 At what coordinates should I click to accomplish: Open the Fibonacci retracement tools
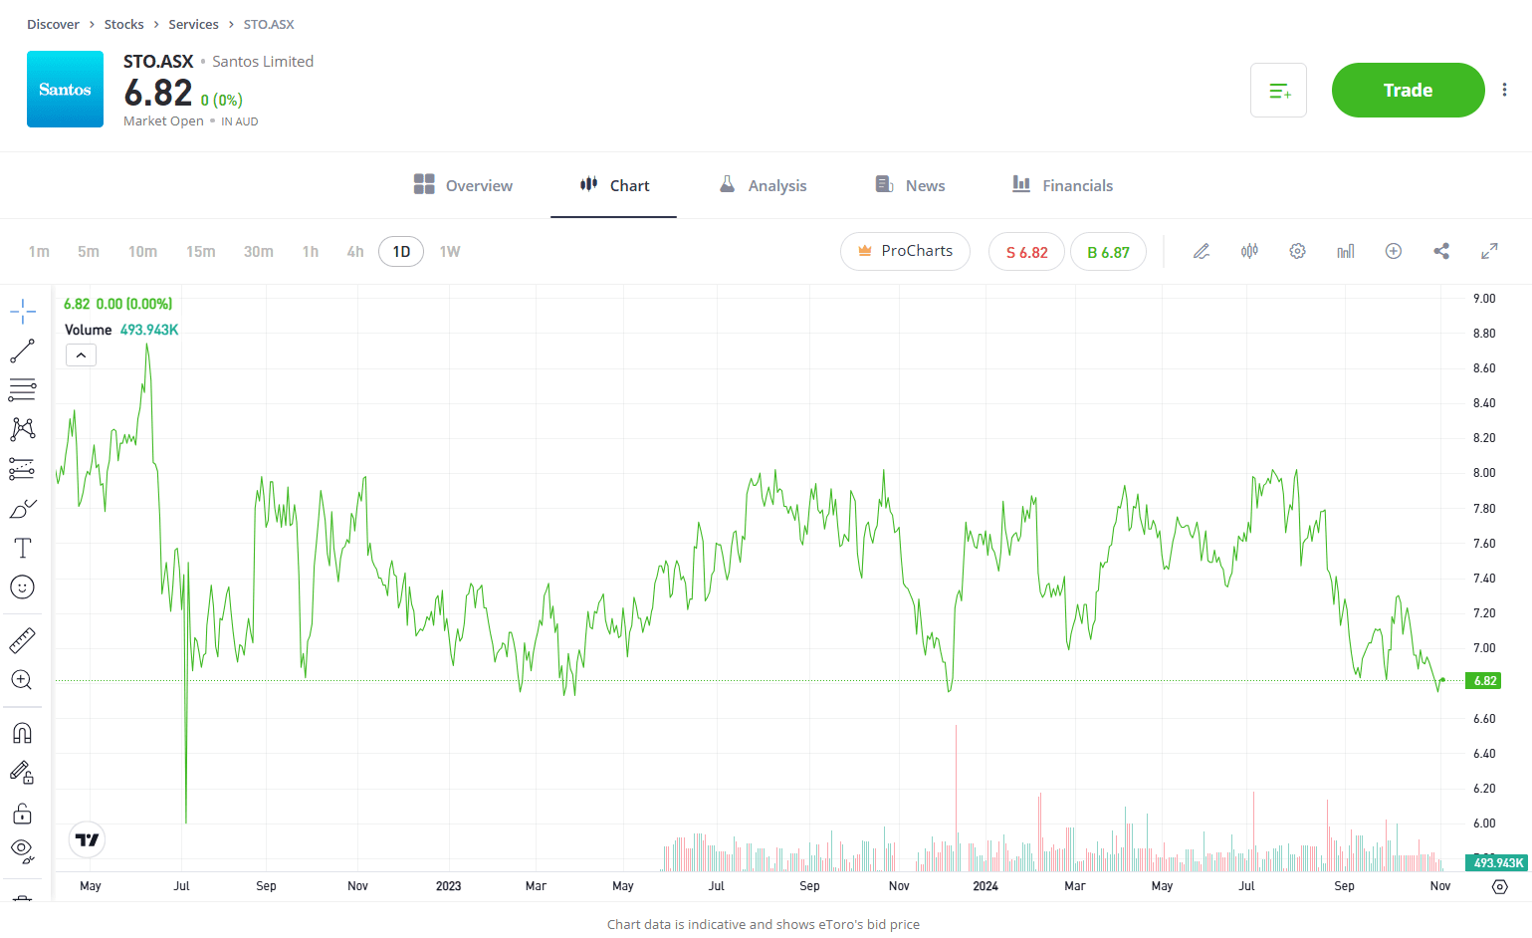click(x=23, y=389)
